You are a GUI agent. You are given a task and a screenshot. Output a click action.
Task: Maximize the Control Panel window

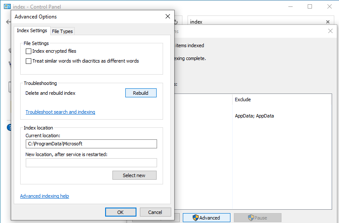coord(310,6)
